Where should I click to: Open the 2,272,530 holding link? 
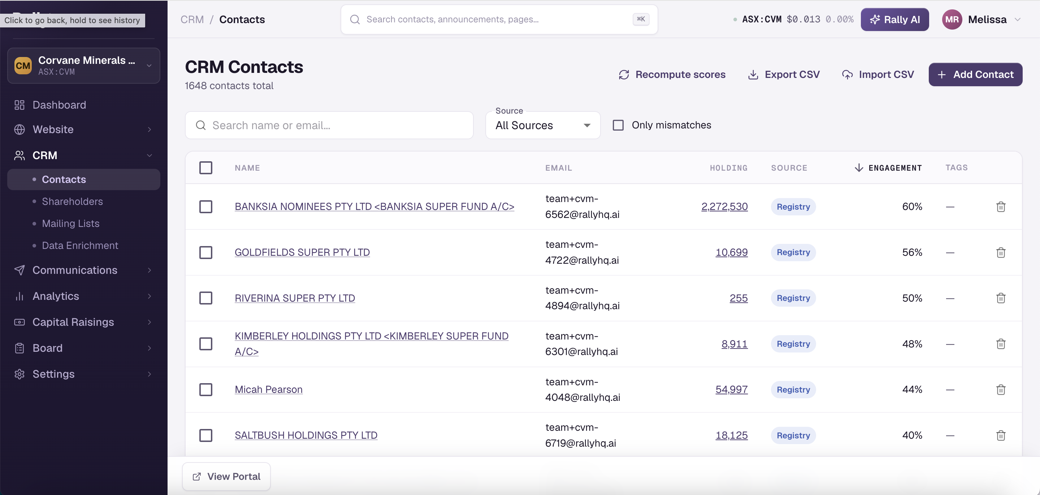724,207
